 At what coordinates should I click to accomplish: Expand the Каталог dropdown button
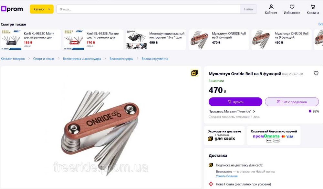point(42,9)
